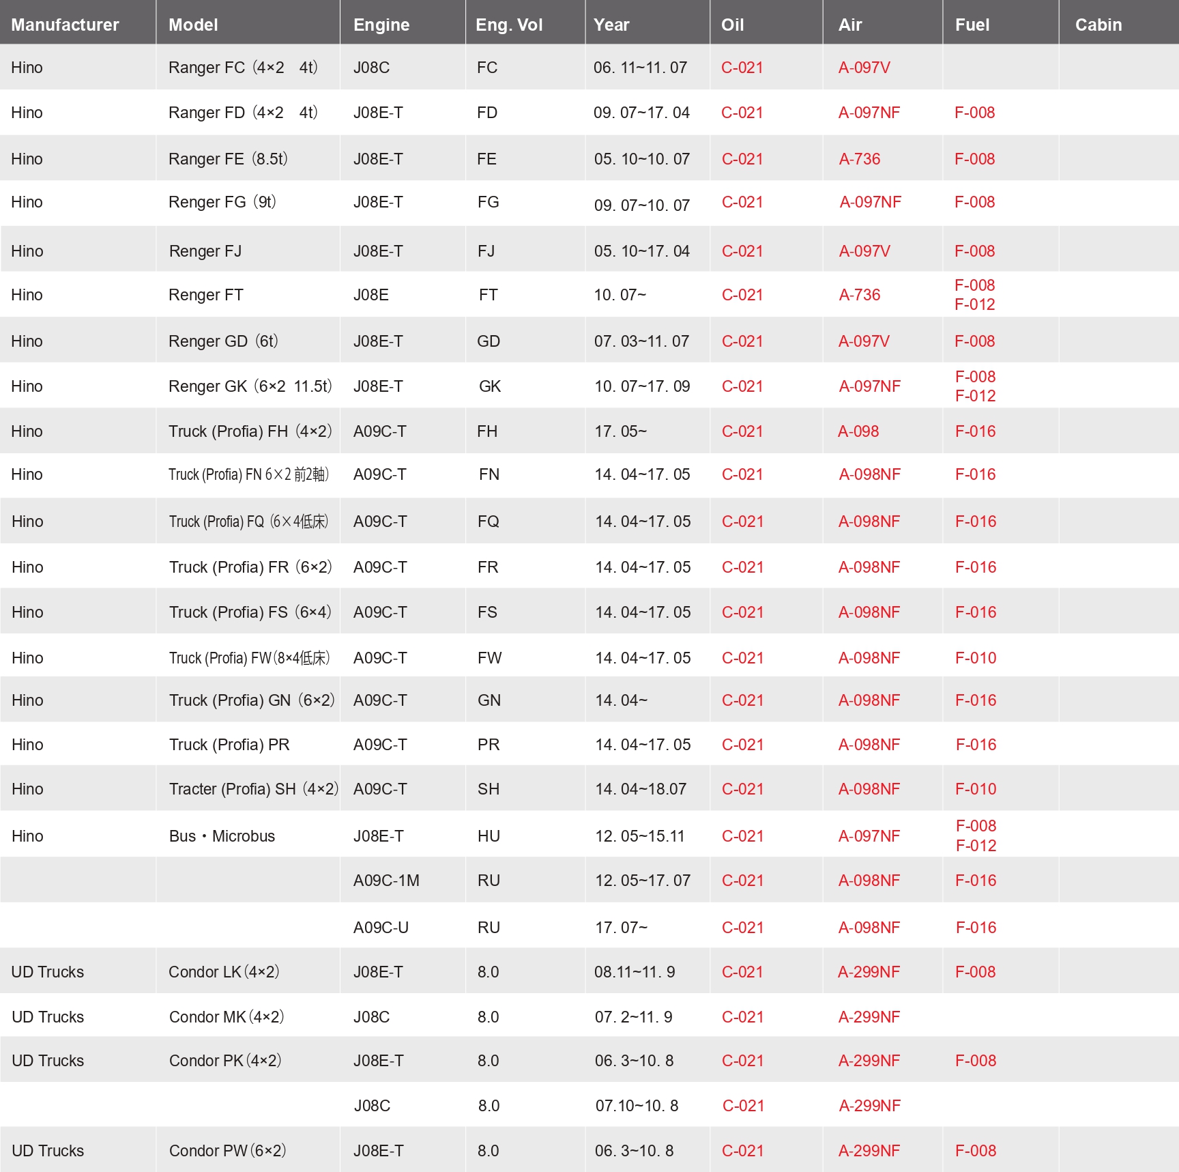Click year 10. 07~17. 09 cell
1179x1172 pixels.
coord(642,386)
